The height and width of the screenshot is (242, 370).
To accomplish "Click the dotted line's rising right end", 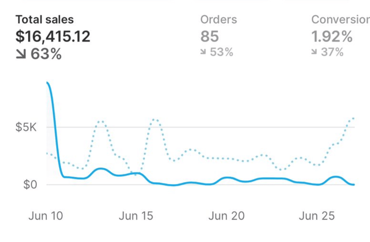I will point(353,119).
